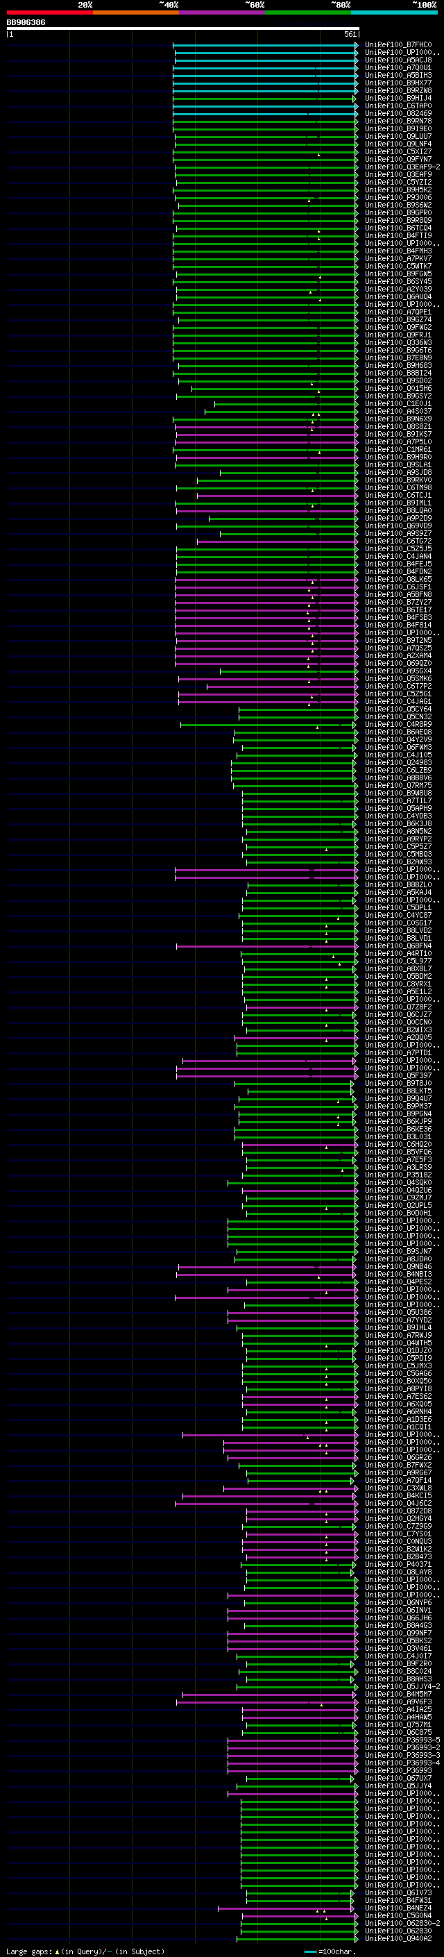Select the UniRef100_A7PKV7 entry
The height and width of the screenshot is (1957, 444).
click(x=398, y=258)
